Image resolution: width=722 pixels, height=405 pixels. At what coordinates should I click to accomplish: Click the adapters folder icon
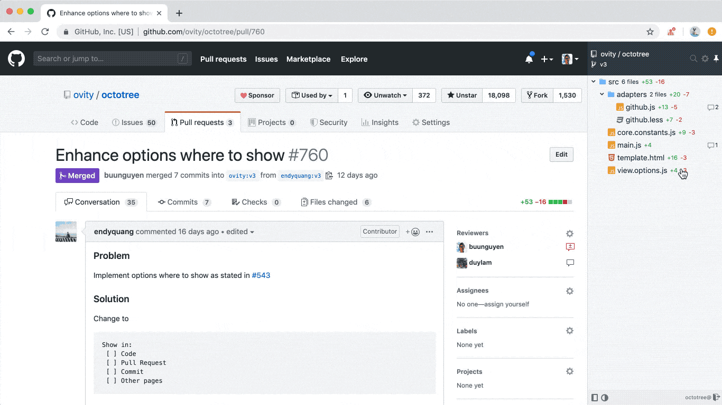pos(611,94)
